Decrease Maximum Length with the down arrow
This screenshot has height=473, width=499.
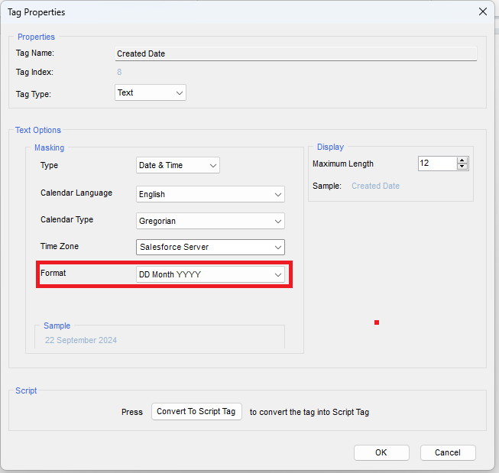(462, 167)
